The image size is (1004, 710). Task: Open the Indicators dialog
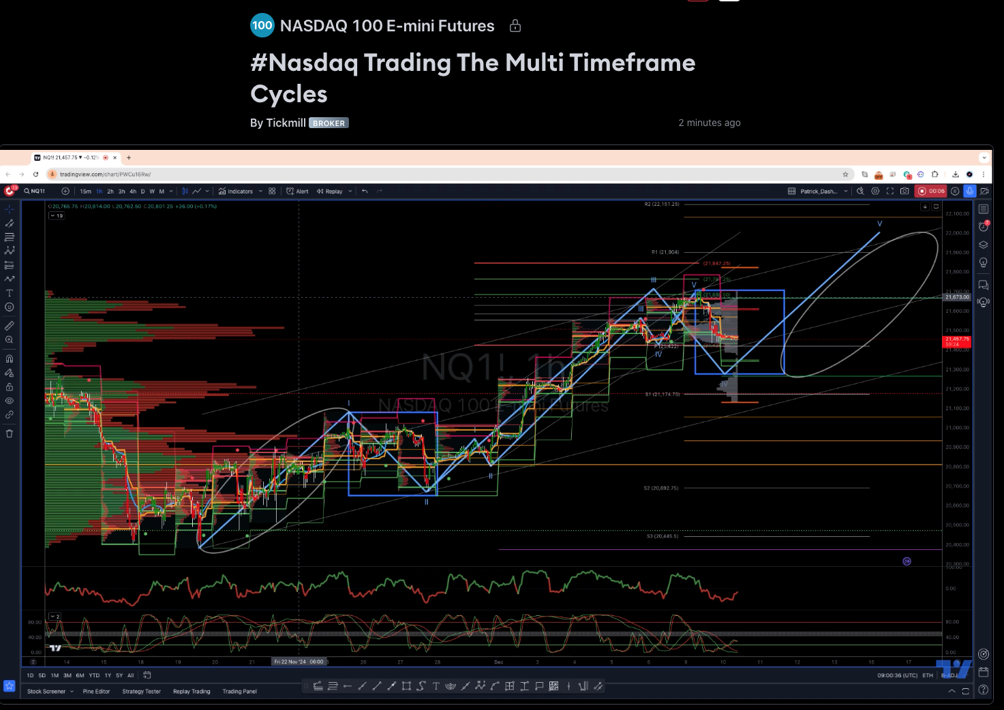click(236, 191)
